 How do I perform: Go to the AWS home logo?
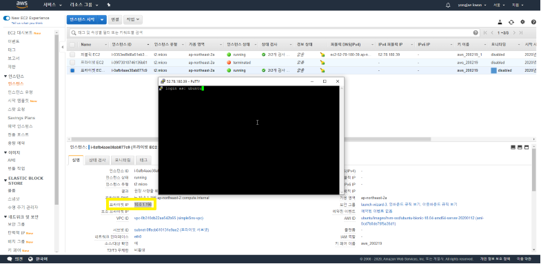[x=22, y=5]
